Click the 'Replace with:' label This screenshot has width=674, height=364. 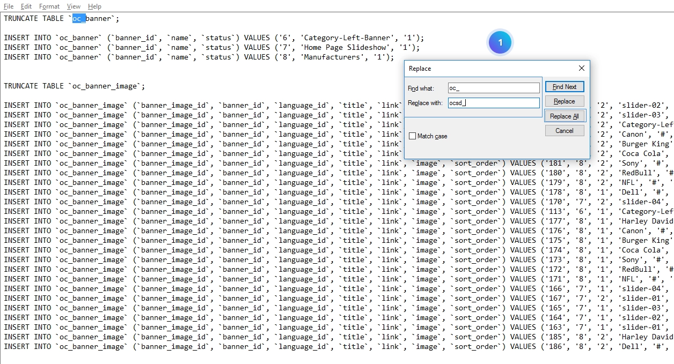[x=426, y=103]
